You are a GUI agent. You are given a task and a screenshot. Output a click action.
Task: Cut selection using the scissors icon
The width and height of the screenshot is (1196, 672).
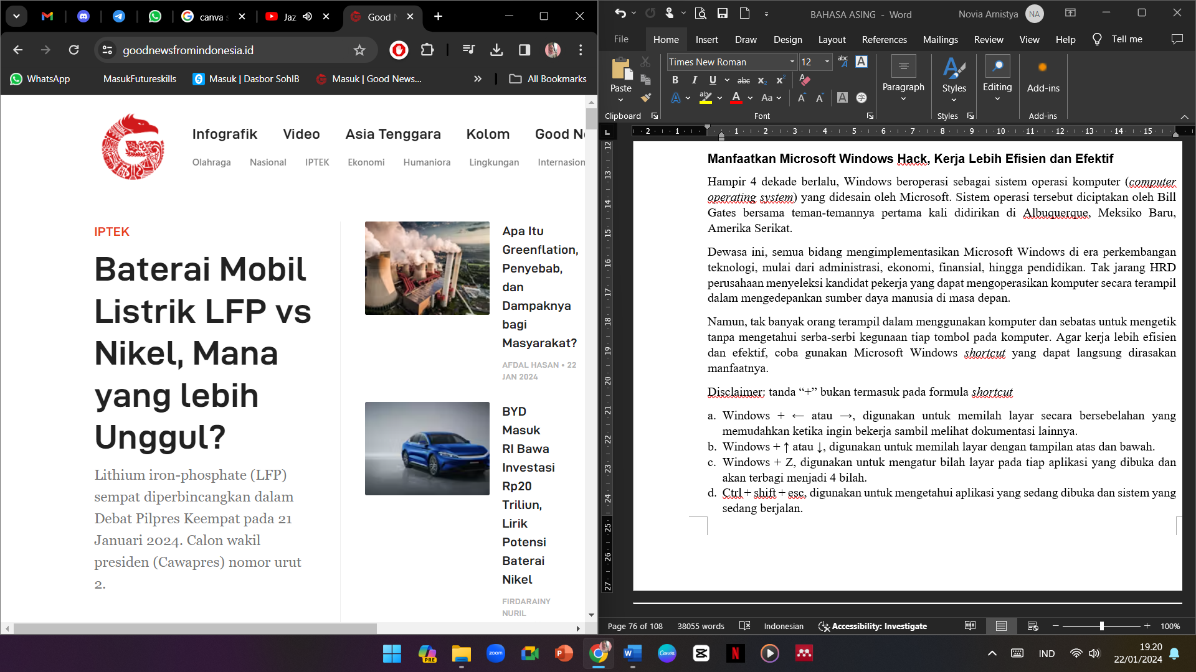tap(645, 62)
